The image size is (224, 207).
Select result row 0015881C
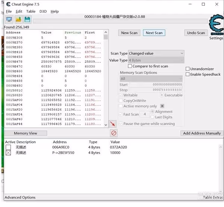(54, 90)
